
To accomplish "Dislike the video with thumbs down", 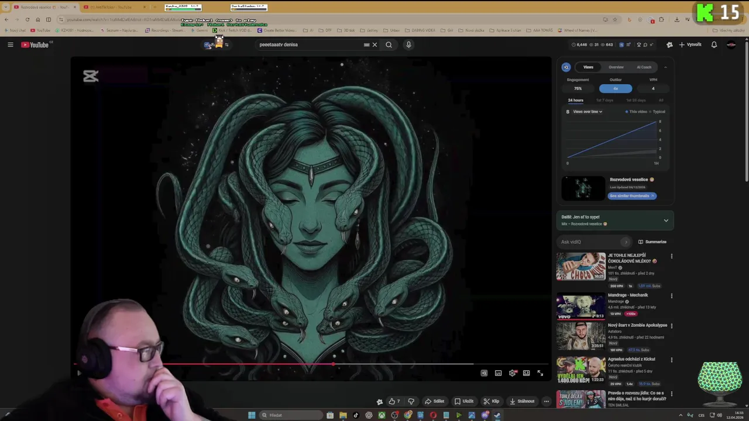I will 411,401.
